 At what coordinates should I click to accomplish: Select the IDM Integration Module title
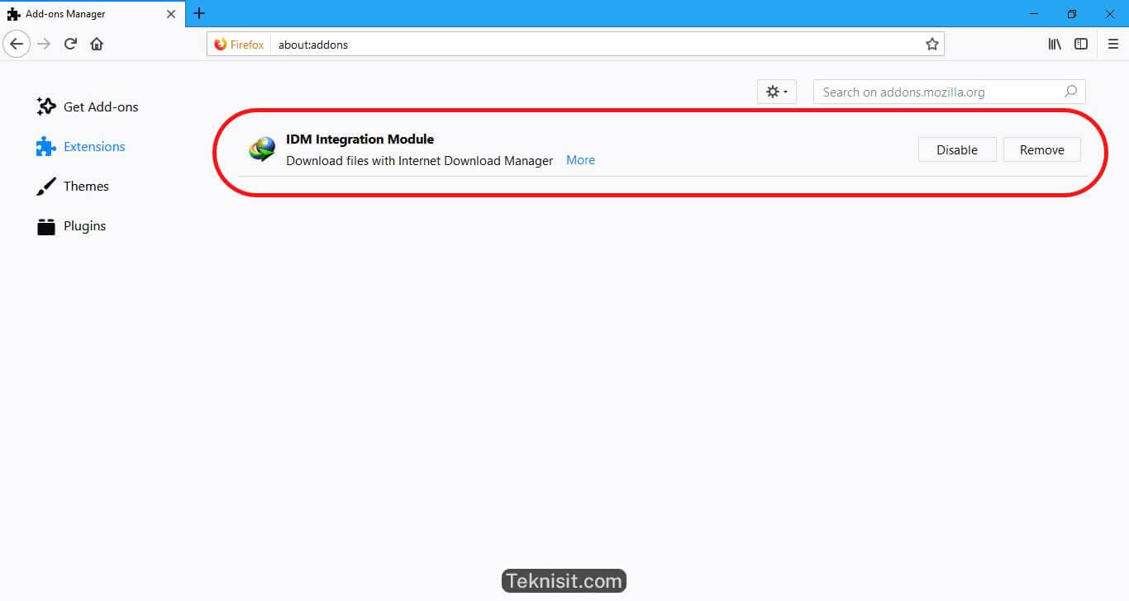[x=360, y=139]
